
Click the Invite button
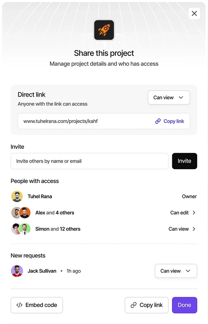(185, 161)
